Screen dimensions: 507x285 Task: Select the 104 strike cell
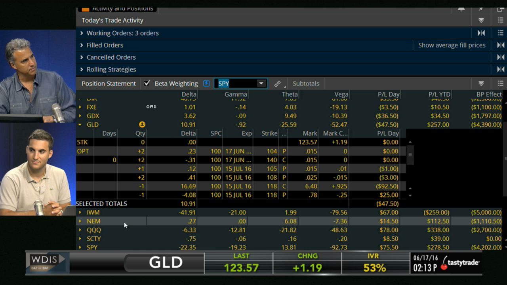(x=272, y=151)
